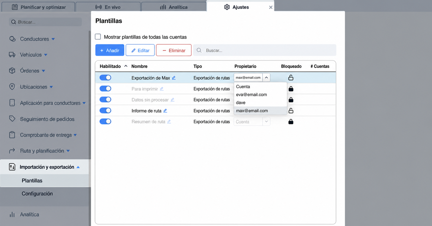This screenshot has width=432, height=226.
Task: Click the pencil icon next to Exportación de Max
Action: tap(174, 78)
